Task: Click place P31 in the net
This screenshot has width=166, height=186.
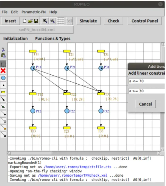Action: coord(101,68)
